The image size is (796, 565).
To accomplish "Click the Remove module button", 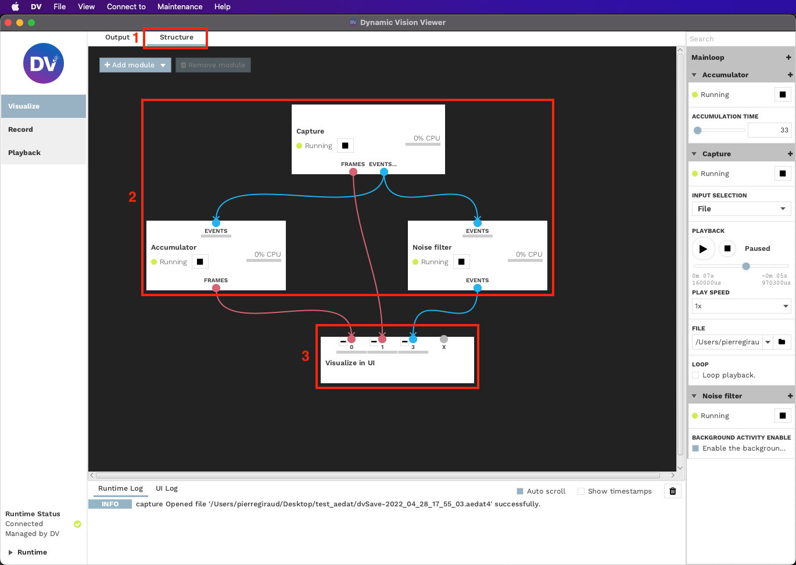I will click(x=213, y=65).
